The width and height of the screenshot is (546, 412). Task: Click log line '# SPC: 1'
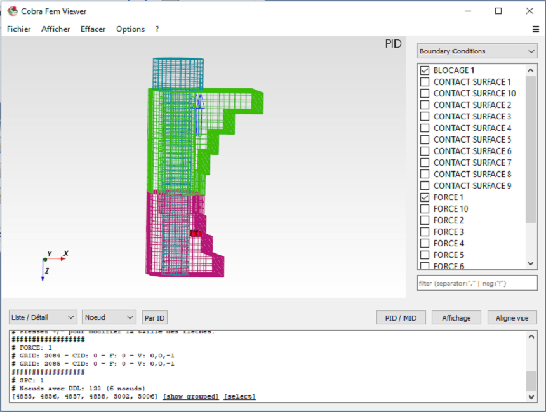click(28, 380)
